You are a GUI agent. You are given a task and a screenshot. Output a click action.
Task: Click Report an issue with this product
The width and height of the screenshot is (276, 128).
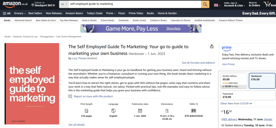94,96
